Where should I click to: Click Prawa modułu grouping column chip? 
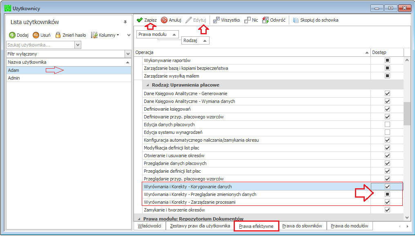[158, 34]
